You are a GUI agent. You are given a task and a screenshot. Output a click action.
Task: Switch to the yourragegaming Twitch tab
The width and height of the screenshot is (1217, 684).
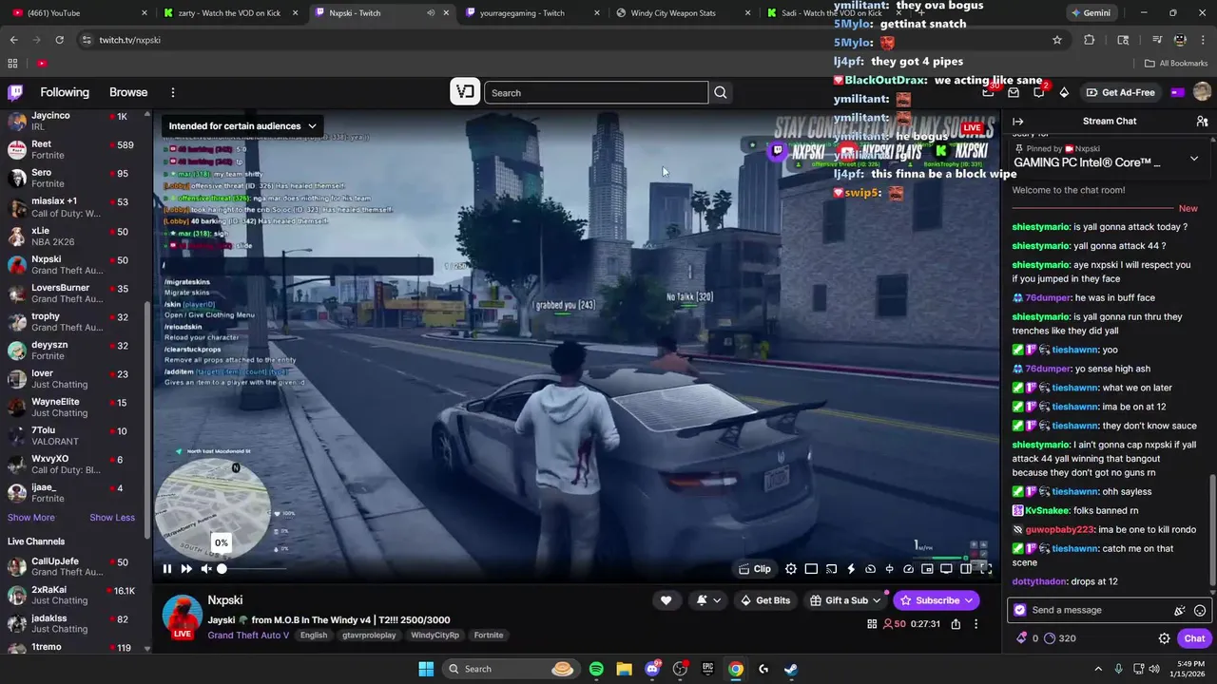click(532, 13)
